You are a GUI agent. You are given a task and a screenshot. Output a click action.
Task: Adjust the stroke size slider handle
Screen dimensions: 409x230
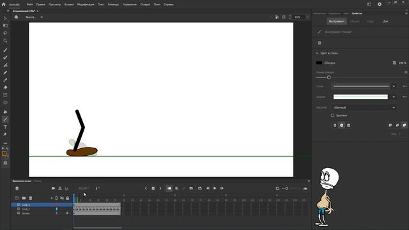click(x=328, y=77)
